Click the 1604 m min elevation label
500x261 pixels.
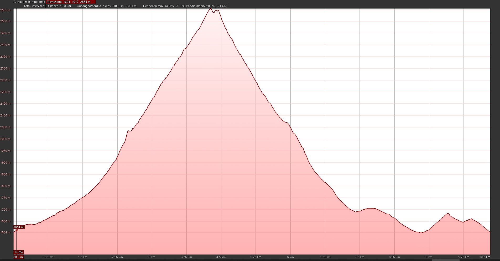(5, 232)
